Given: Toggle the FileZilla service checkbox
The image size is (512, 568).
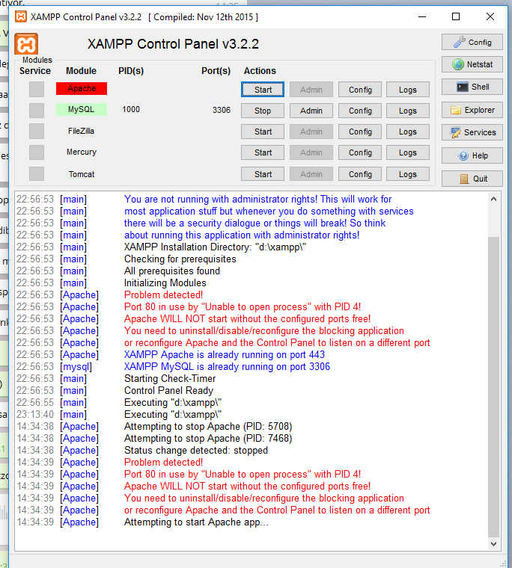Looking at the screenshot, I should (37, 131).
